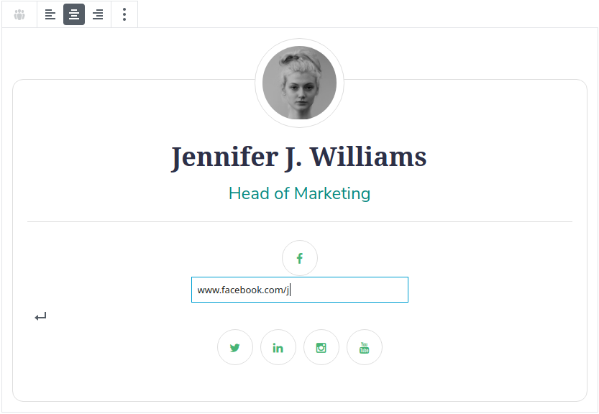Select the LinkedIn social icon

[278, 348]
